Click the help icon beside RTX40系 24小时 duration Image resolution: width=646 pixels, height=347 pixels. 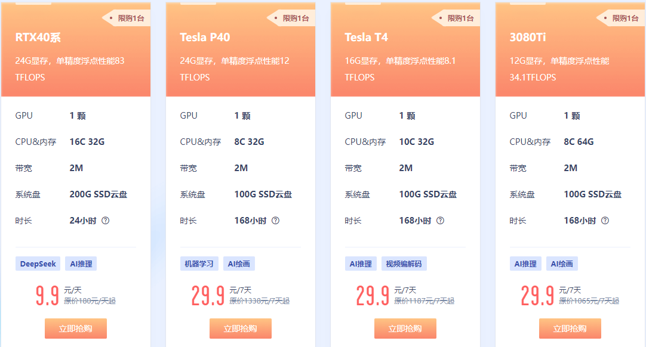pyautogui.click(x=106, y=221)
